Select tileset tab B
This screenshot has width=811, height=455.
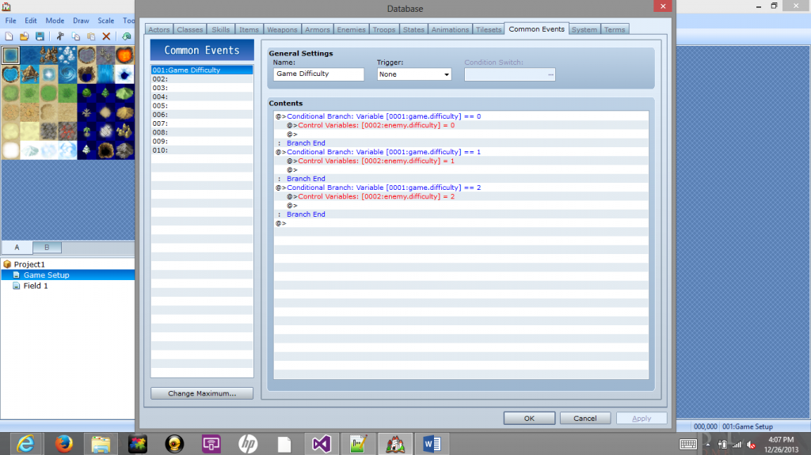tap(47, 248)
